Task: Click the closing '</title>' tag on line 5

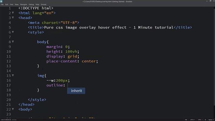Action: click(x=183, y=28)
